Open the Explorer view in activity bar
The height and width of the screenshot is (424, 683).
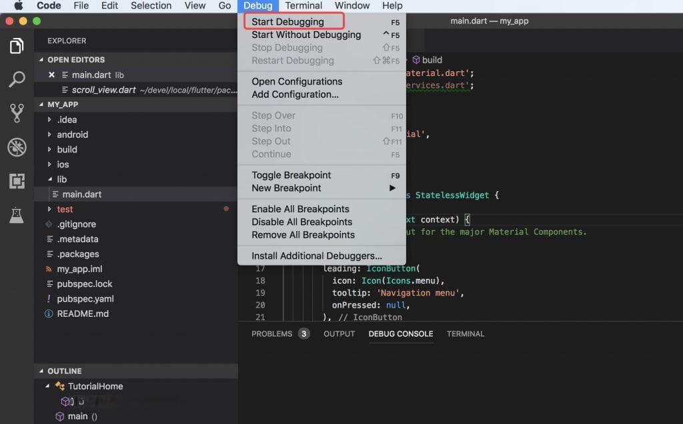[17, 46]
